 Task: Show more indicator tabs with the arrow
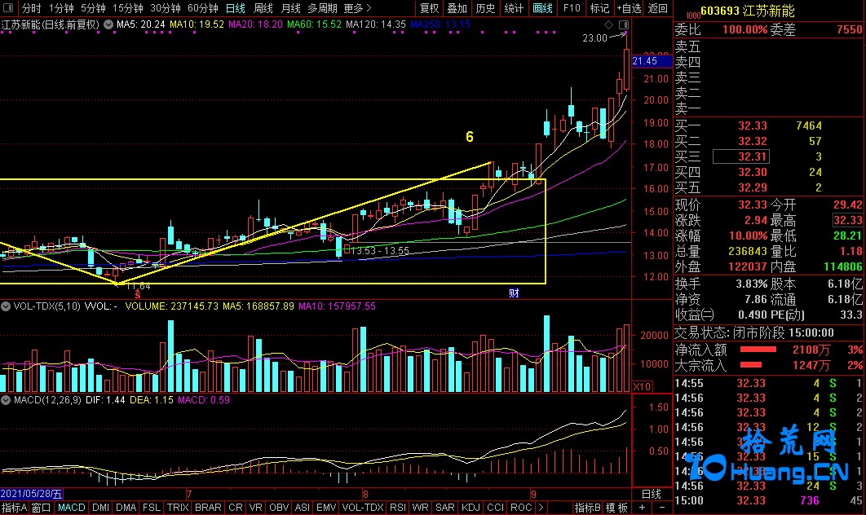coord(541,508)
